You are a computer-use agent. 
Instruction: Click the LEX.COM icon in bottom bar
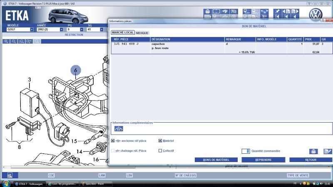coord(10,175)
